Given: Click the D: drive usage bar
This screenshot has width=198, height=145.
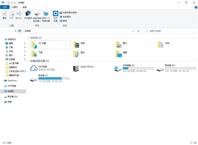Looking at the screenshot, I should point(181,68).
